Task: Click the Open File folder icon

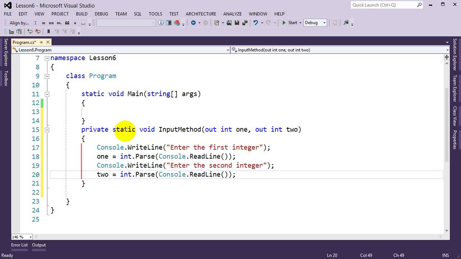Action: tap(229, 23)
